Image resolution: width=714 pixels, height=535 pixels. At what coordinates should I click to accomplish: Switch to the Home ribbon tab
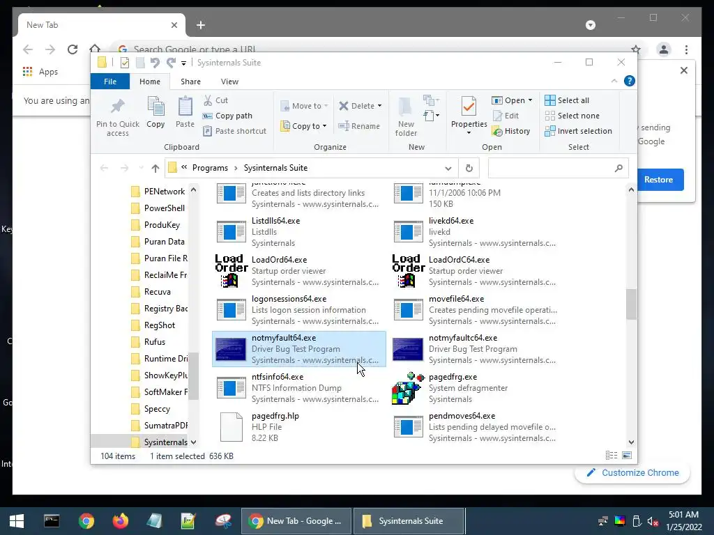click(150, 82)
